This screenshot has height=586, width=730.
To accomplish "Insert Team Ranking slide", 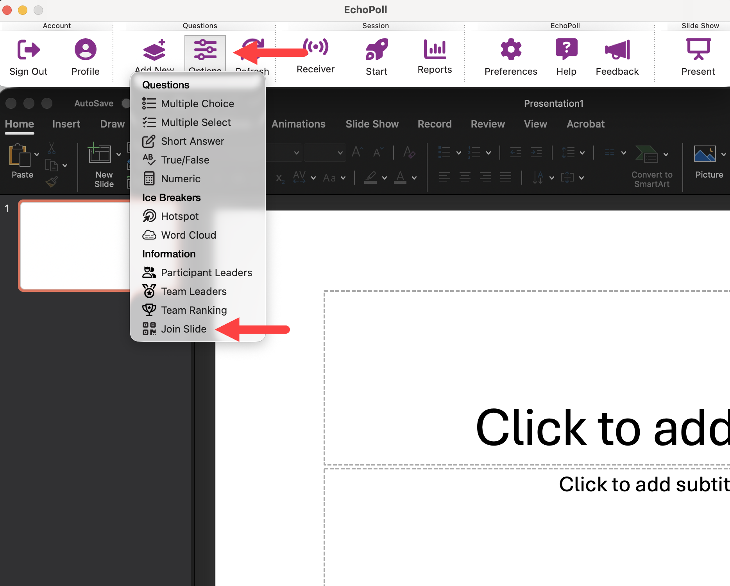I will pyautogui.click(x=198, y=310).
